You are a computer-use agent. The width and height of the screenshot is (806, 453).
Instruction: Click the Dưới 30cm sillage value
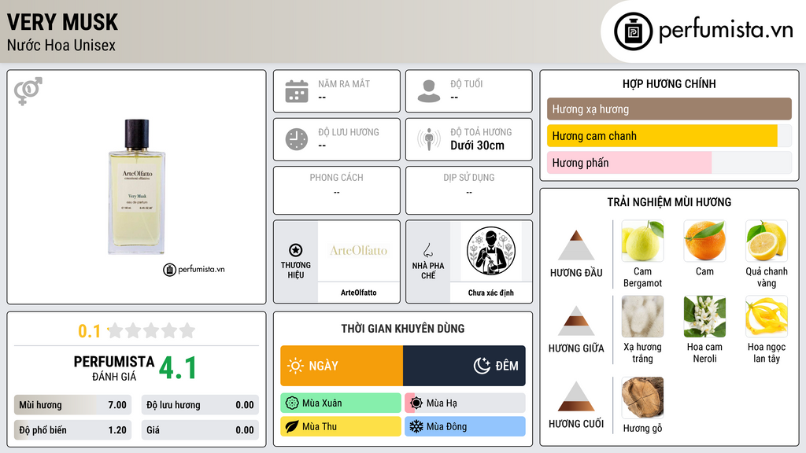[x=477, y=145]
